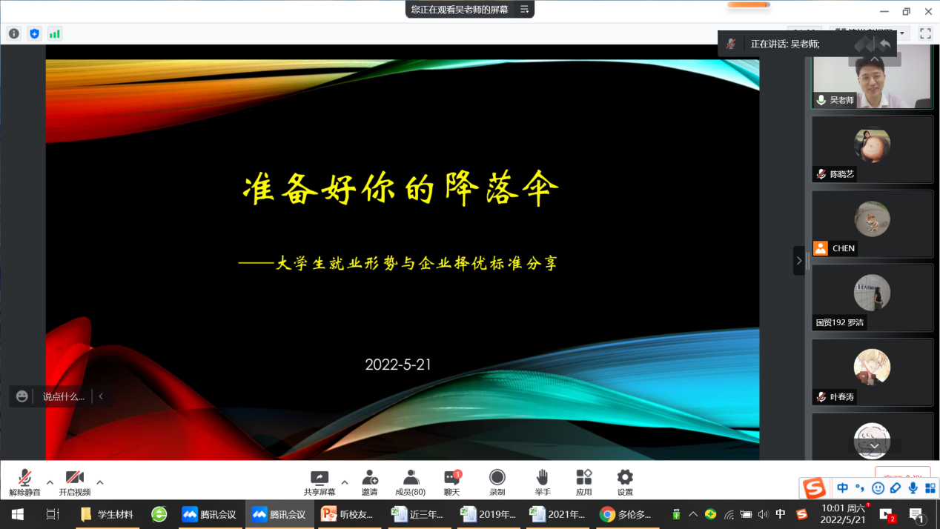940x529 pixels.
Task: Expand video options arrow beside 开启视频
Action: pyautogui.click(x=100, y=482)
